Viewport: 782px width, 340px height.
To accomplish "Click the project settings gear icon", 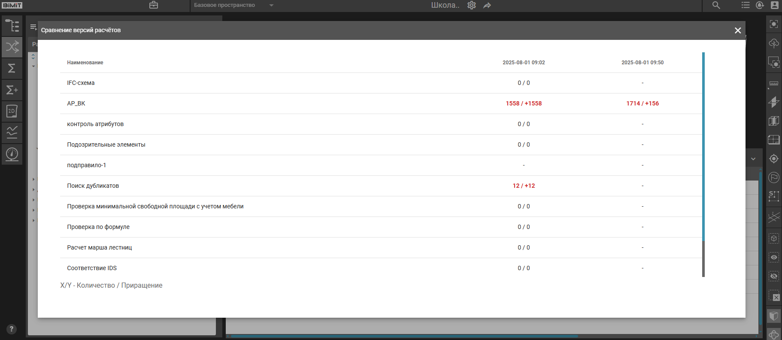I will click(x=472, y=5).
